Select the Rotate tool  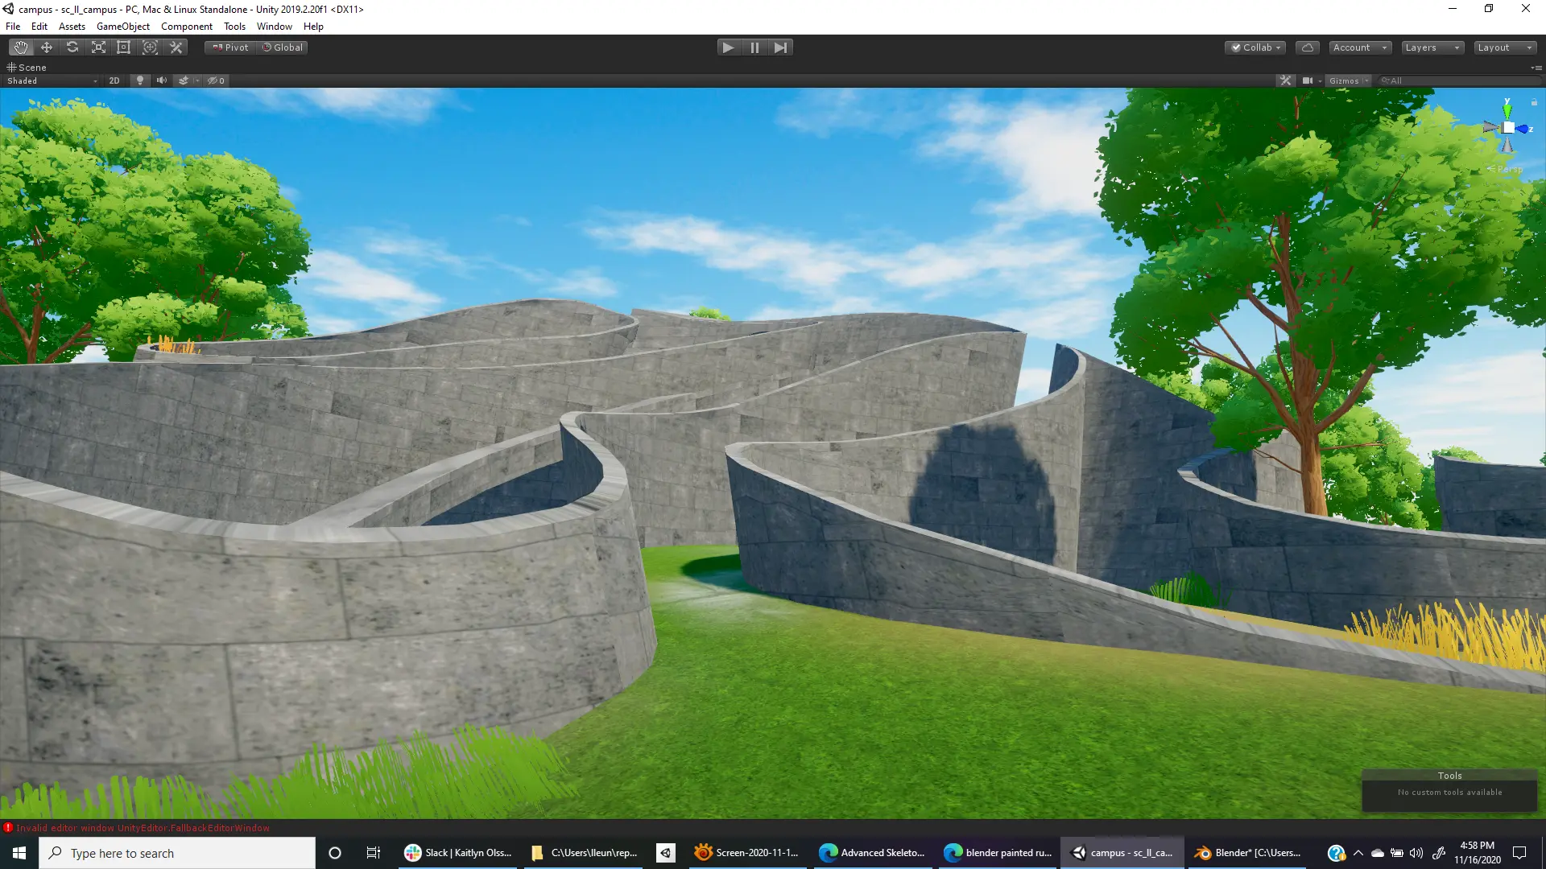pyautogui.click(x=72, y=47)
